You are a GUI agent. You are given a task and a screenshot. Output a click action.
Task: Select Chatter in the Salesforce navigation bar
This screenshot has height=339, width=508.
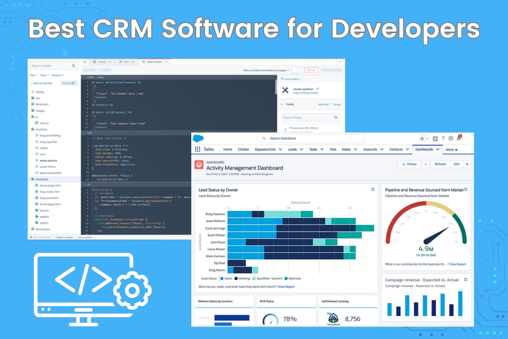[243, 149]
